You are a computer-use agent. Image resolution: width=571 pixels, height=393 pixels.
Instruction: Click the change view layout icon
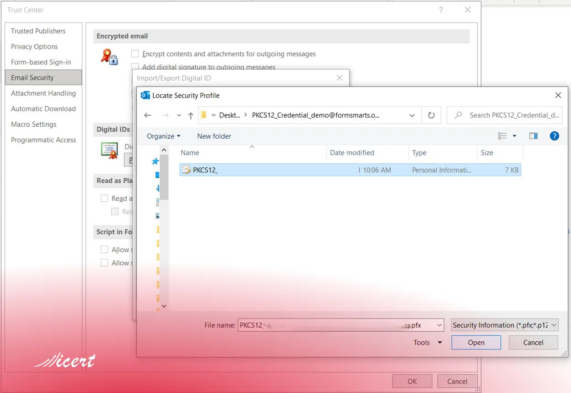click(503, 136)
